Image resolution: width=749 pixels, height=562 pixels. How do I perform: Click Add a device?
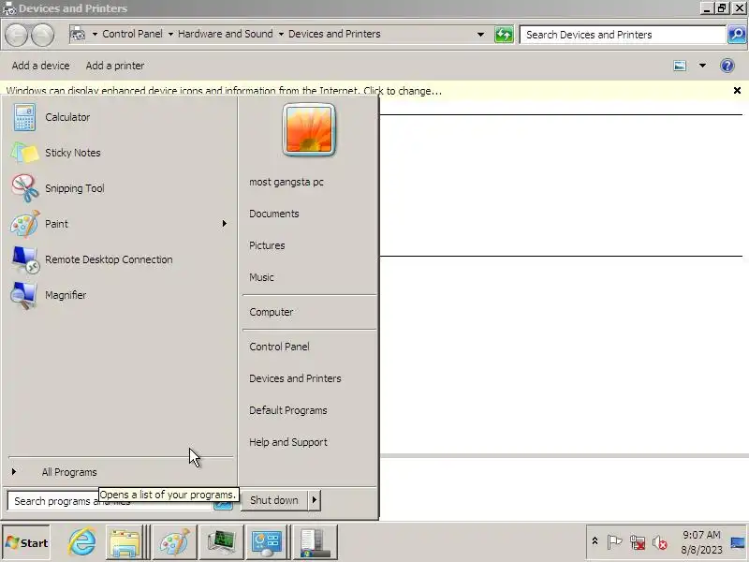(x=40, y=66)
